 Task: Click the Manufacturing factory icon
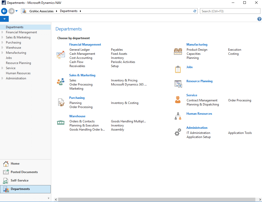point(178,51)
